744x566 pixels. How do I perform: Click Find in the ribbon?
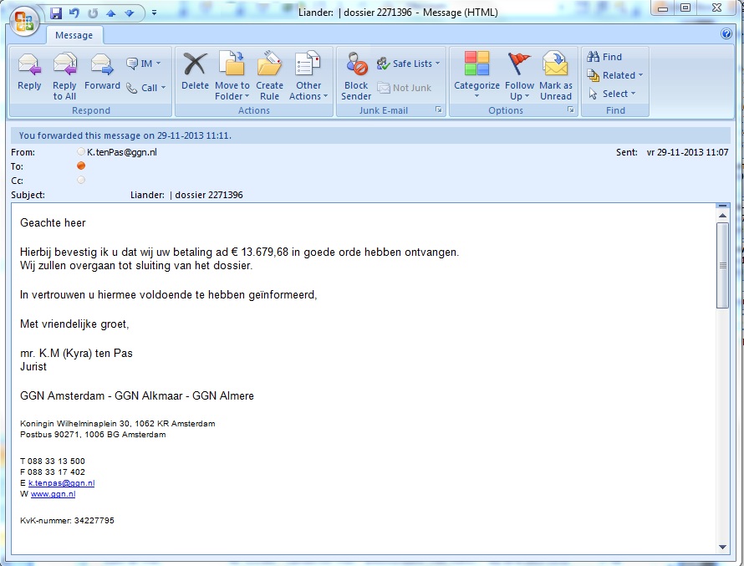click(x=604, y=57)
